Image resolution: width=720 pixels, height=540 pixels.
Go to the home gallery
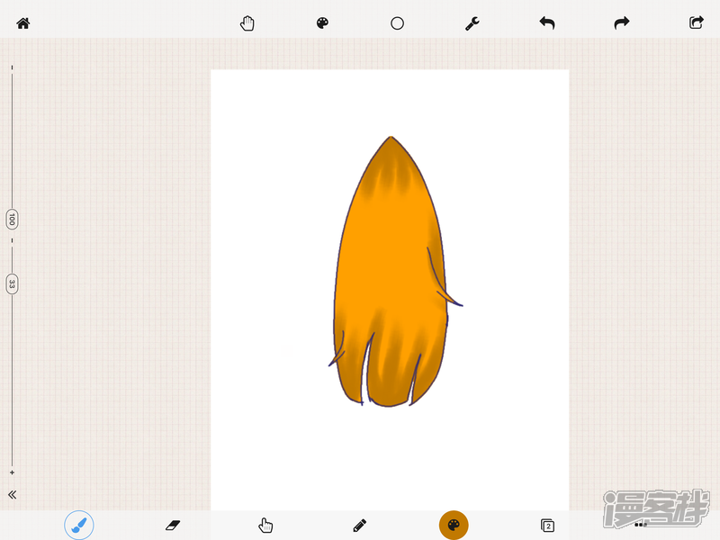(23, 23)
